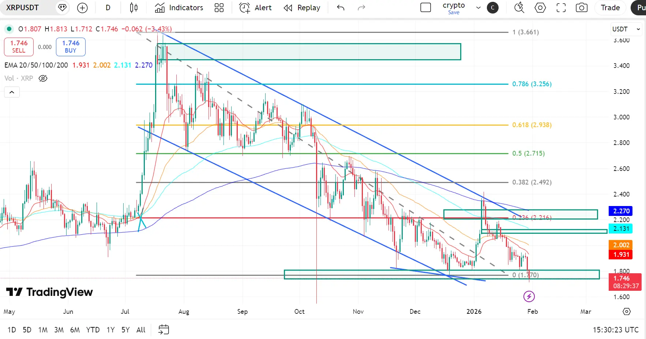The height and width of the screenshot is (339, 646).
Task: Open the Indicators dialog
Action: click(x=179, y=8)
